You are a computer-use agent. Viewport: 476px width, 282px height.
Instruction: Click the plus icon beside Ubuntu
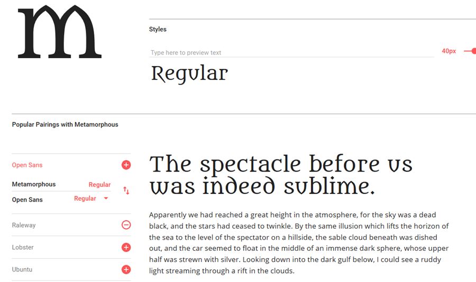tap(126, 270)
